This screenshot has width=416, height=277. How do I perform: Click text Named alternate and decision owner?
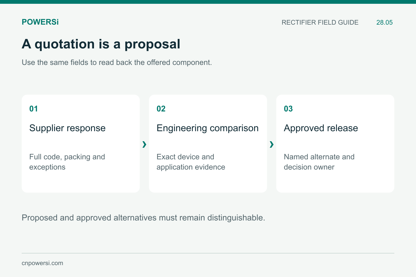[319, 162]
